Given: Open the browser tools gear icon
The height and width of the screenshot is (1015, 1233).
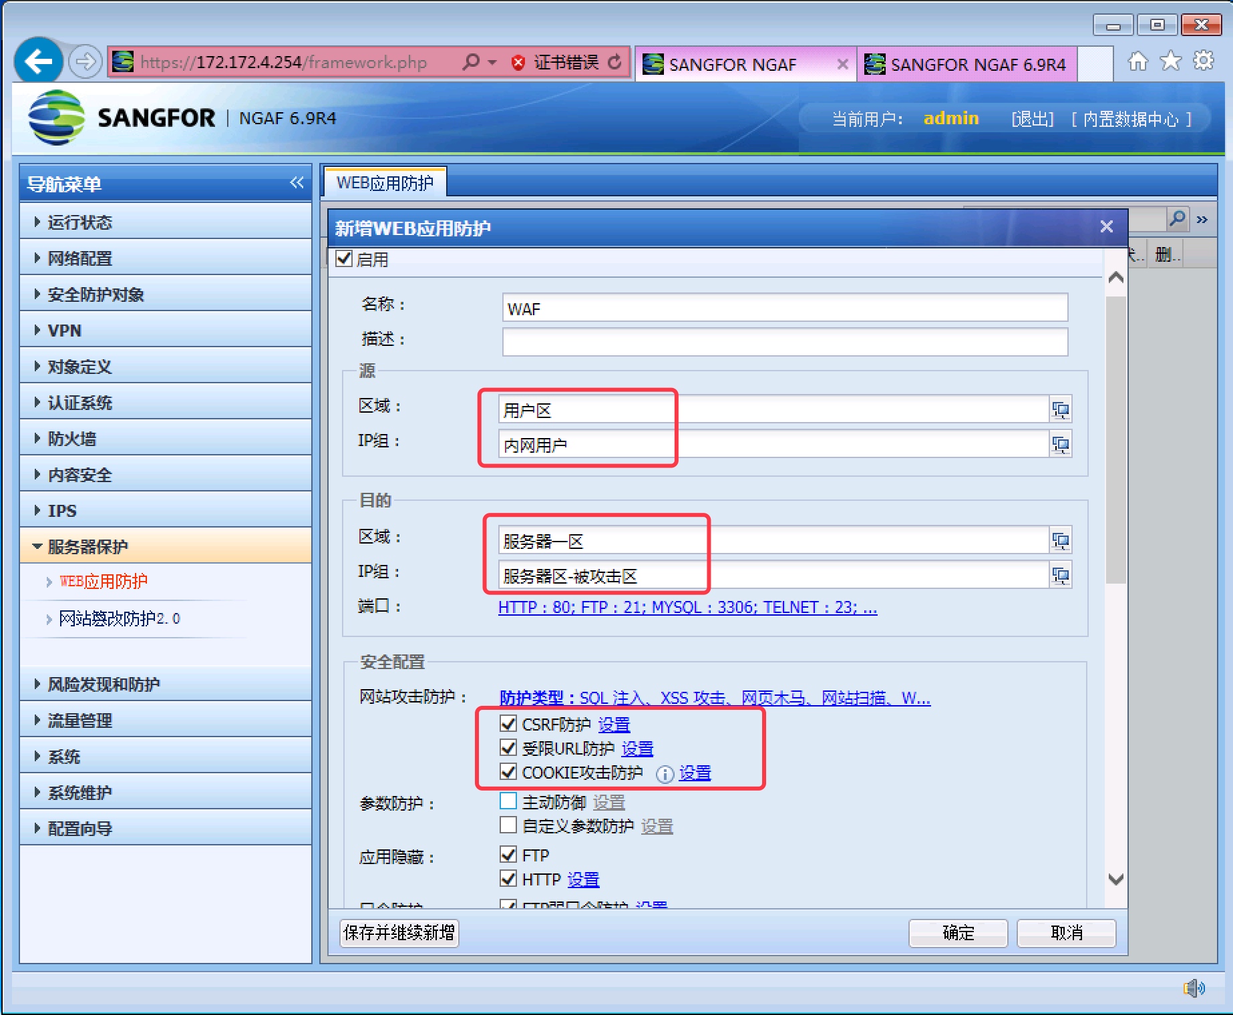Looking at the screenshot, I should [x=1204, y=61].
